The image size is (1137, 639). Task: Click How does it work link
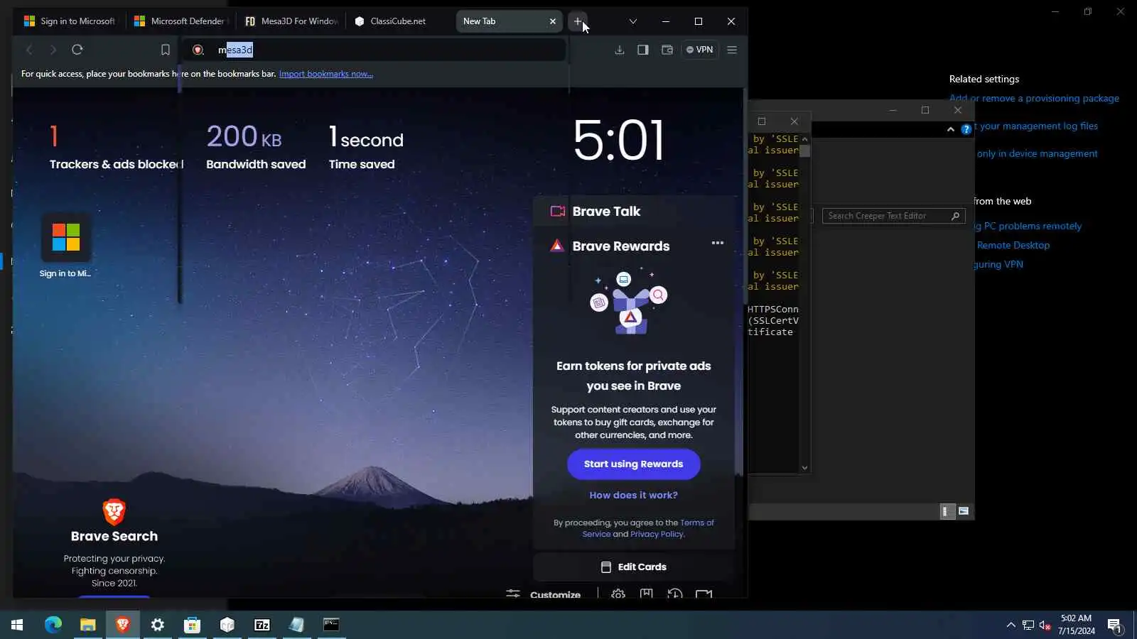[x=634, y=496]
